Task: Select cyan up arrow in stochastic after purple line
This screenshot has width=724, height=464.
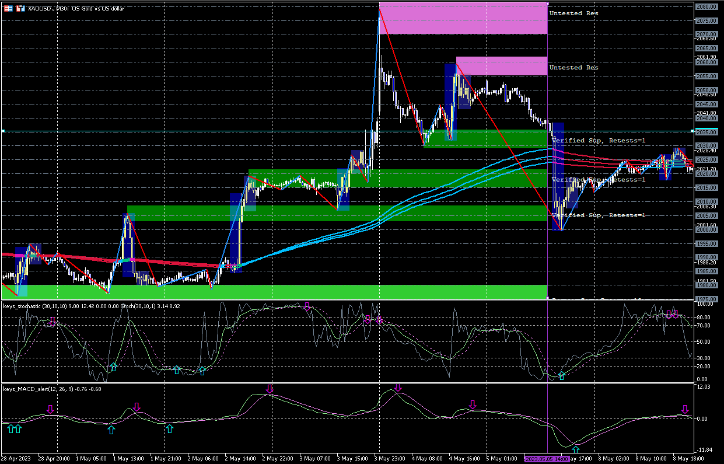Action: coord(562,375)
